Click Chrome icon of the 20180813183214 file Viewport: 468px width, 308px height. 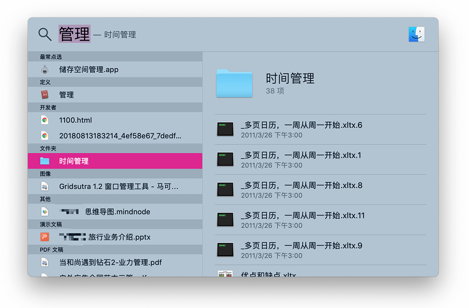(x=45, y=136)
